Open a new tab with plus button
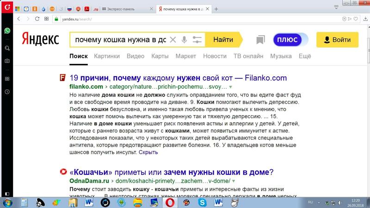The image size is (370, 208). [216, 9]
